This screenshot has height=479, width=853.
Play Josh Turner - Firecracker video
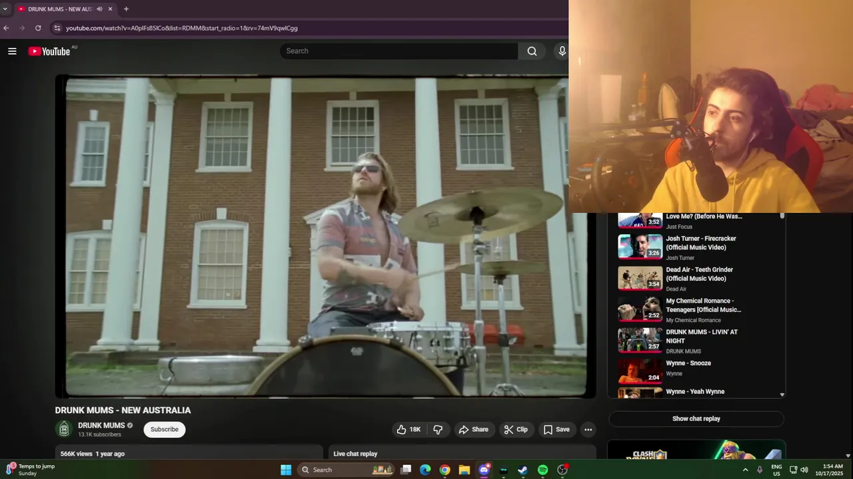pos(701,243)
